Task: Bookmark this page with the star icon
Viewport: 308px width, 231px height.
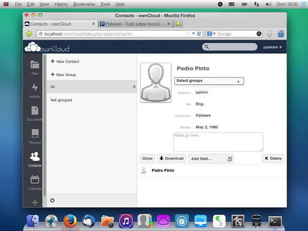Action: [188, 34]
